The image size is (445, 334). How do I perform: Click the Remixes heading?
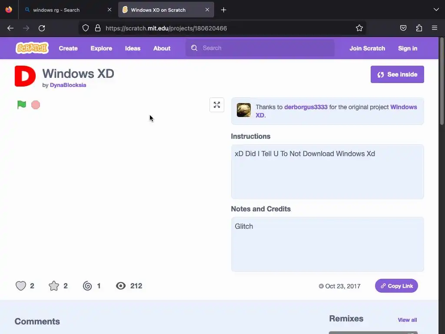[346, 318]
